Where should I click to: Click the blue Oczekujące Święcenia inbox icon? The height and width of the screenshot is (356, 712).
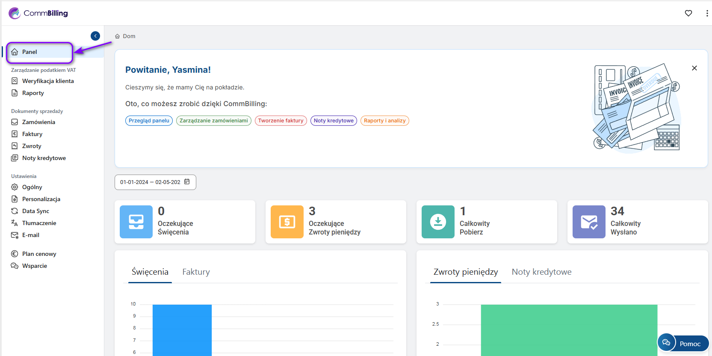(x=136, y=222)
